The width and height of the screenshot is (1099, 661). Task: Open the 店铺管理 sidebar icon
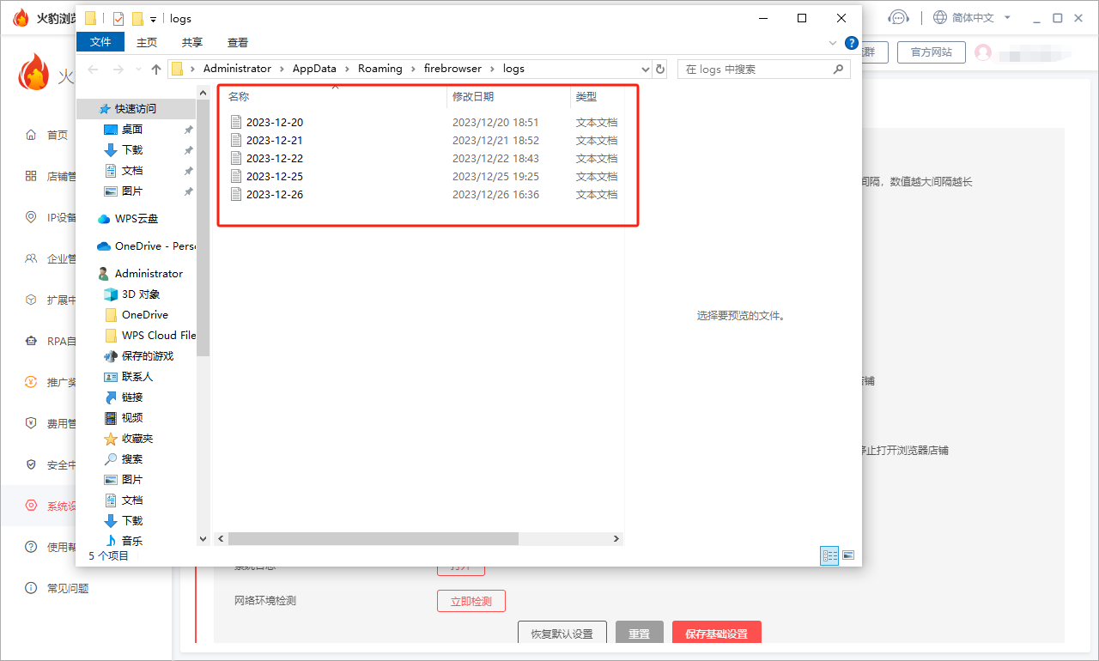(29, 176)
